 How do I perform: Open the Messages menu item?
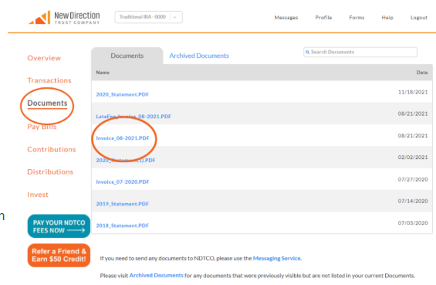(286, 18)
